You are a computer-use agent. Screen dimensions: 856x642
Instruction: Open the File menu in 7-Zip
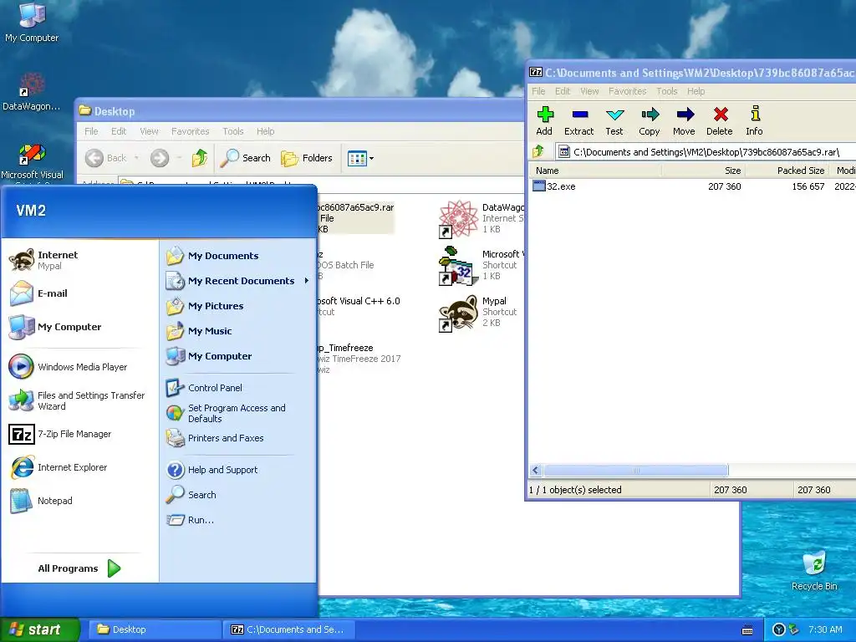coord(538,91)
